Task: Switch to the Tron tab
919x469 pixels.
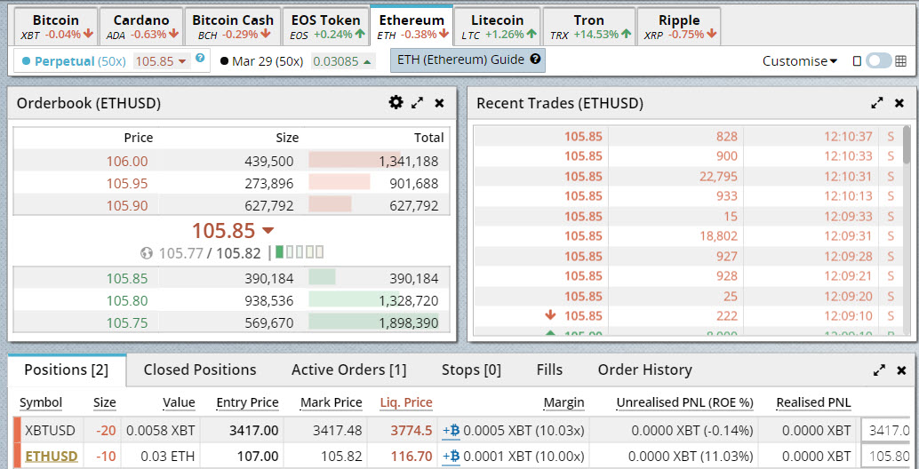Action: click(589, 27)
